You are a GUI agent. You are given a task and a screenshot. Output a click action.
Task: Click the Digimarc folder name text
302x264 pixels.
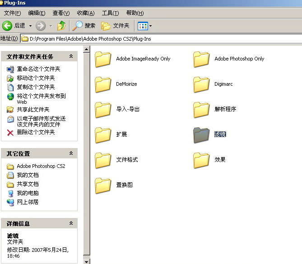point(223,84)
